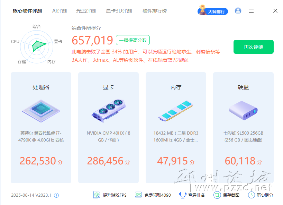This screenshot has width=283, height=205.
Task: Click the 硬盘 card title
Action: (x=243, y=87)
